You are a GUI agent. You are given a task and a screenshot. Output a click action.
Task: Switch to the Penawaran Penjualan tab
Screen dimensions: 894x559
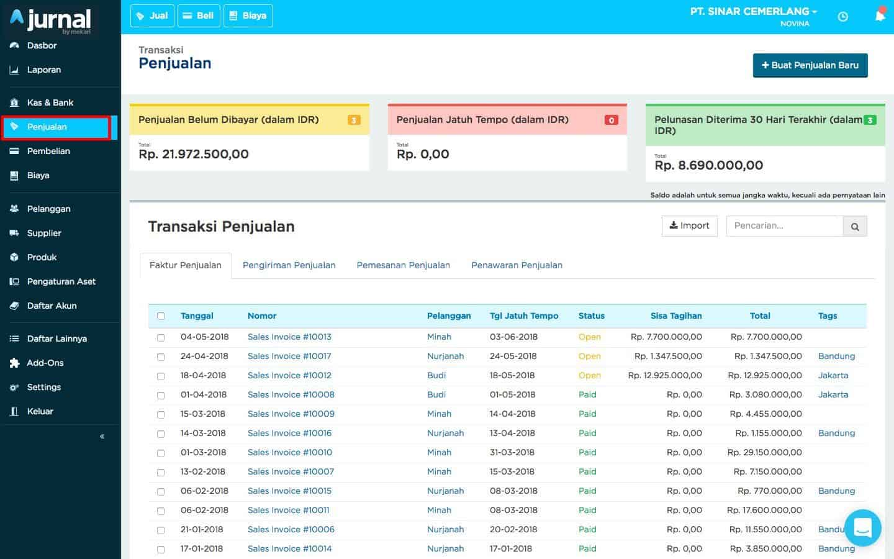pyautogui.click(x=517, y=265)
